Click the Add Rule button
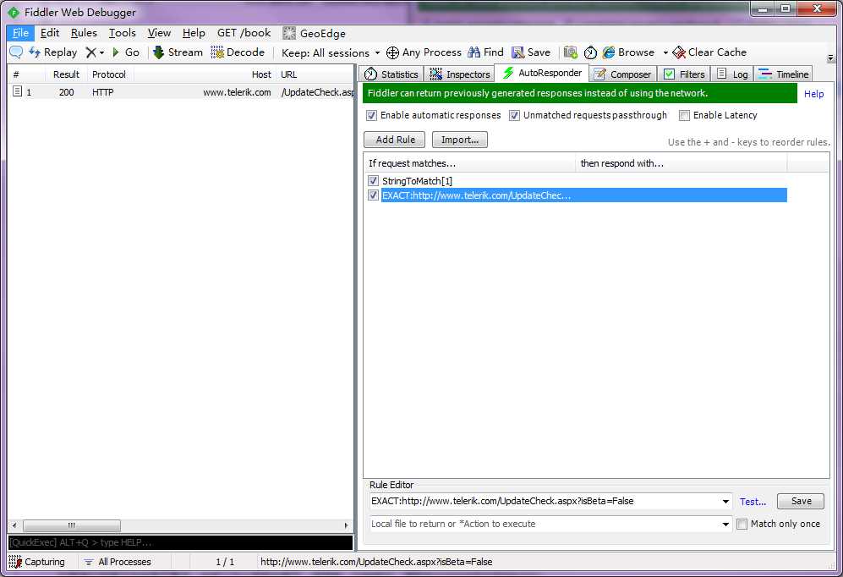The image size is (843, 577). click(395, 140)
